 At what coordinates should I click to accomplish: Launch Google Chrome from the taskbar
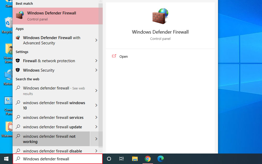(148, 159)
